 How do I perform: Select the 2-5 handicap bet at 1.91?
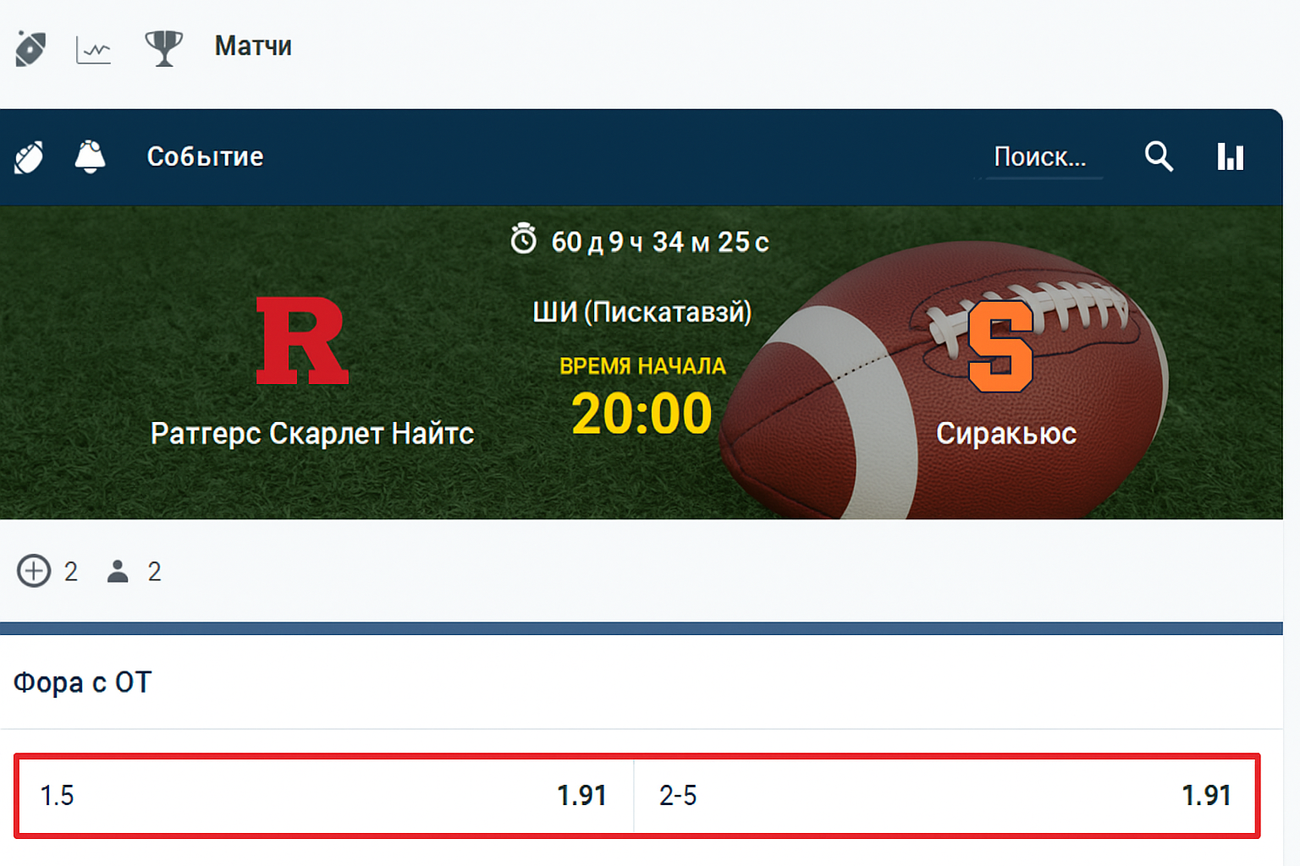click(x=945, y=796)
